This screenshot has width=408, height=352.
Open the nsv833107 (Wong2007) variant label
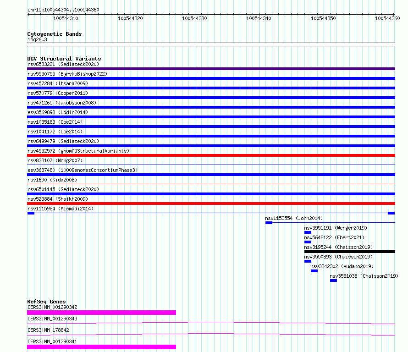[55, 160]
